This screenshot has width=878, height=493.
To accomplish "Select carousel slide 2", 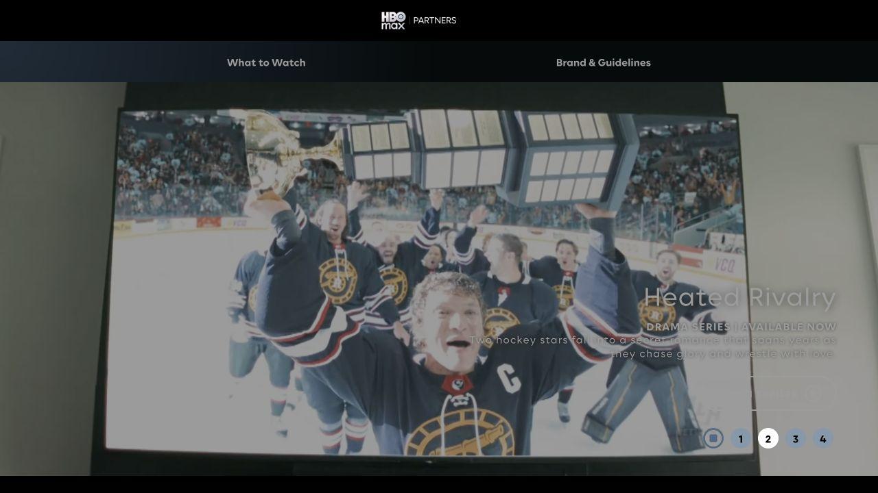I will (x=768, y=439).
